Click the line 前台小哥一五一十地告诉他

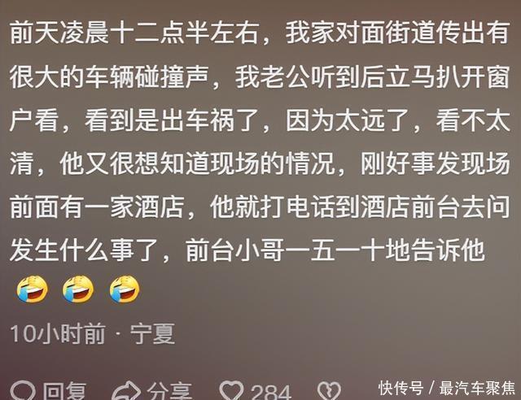pyautogui.click(x=247, y=250)
